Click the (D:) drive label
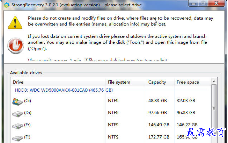The image size is (228, 143). coord(27,113)
